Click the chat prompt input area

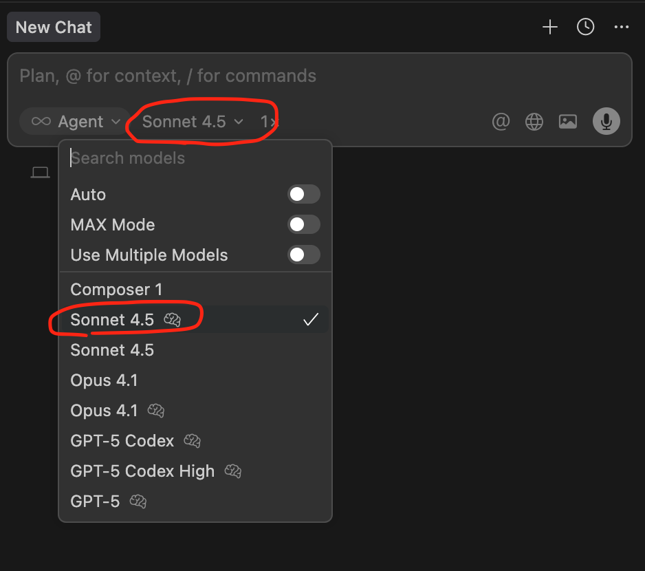[x=275, y=76]
